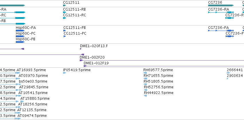This screenshot has width=244, height=120.
Task: Click feature DME1-002F20
Action: tap(92, 57)
